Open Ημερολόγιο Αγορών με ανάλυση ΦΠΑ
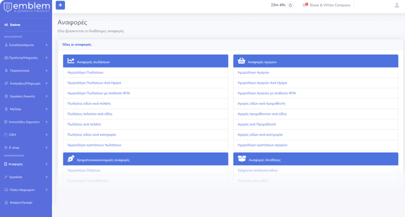Viewport: 405px width, 217px height. (316, 93)
